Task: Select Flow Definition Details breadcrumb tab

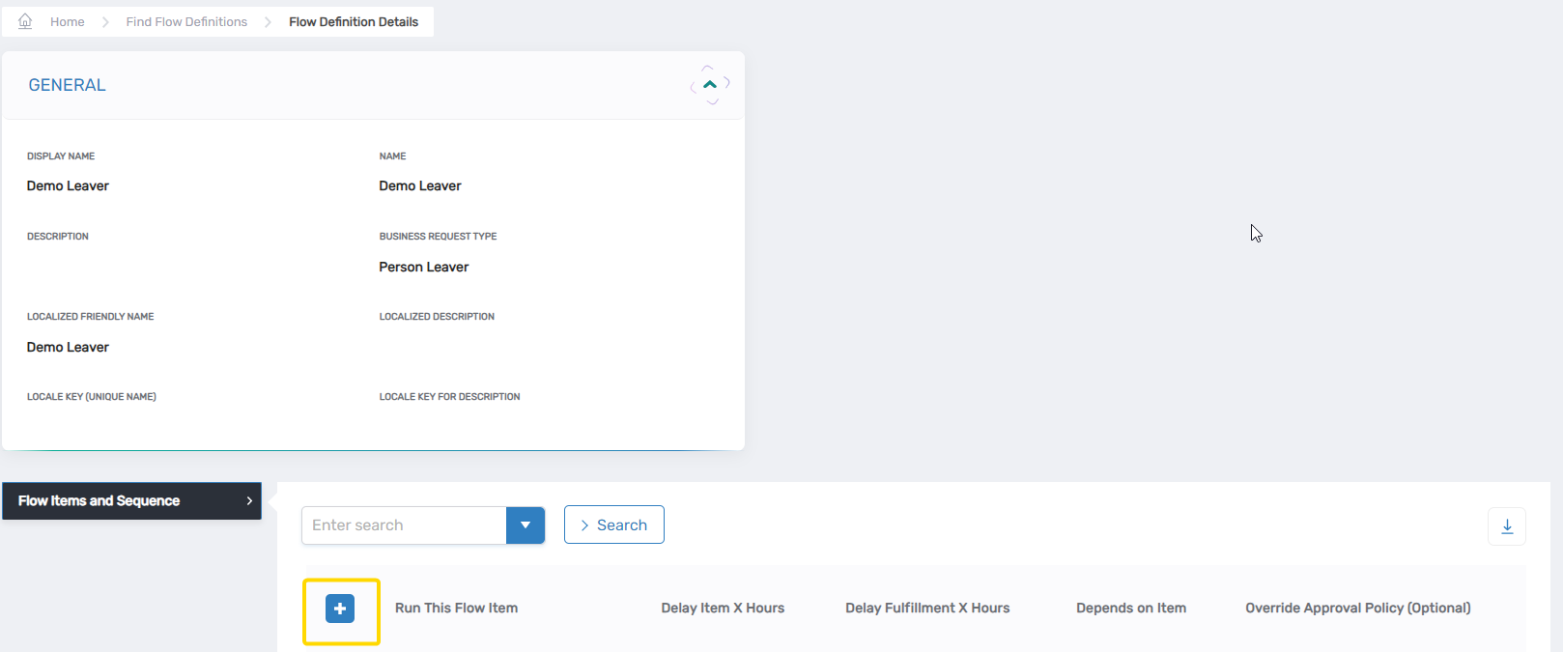Action: tap(354, 22)
